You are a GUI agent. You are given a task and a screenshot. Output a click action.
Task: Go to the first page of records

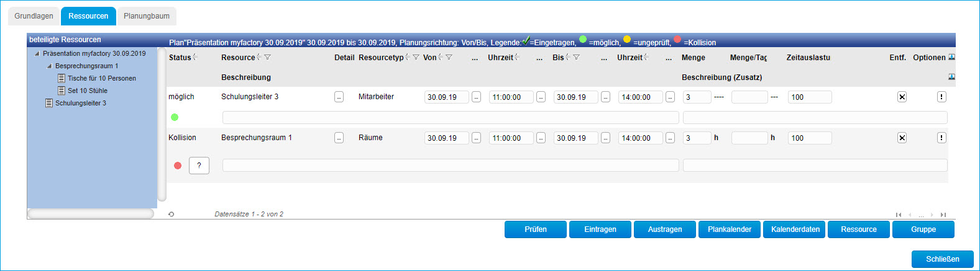tap(899, 215)
